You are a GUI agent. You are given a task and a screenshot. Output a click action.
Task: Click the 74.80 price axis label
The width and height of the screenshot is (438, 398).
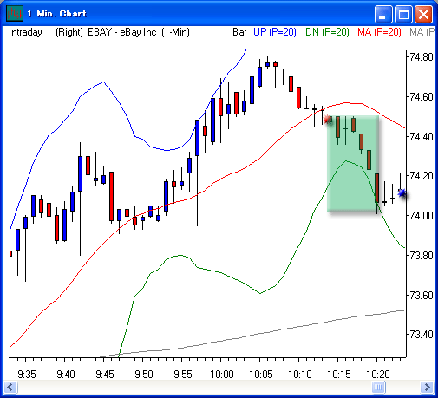pyautogui.click(x=422, y=57)
